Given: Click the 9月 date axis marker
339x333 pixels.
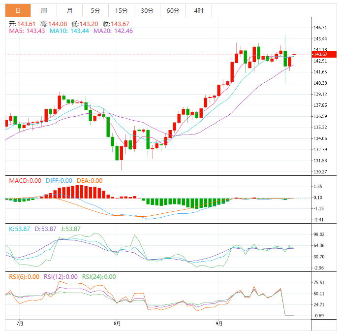Looking at the screenshot, I should point(219,324).
